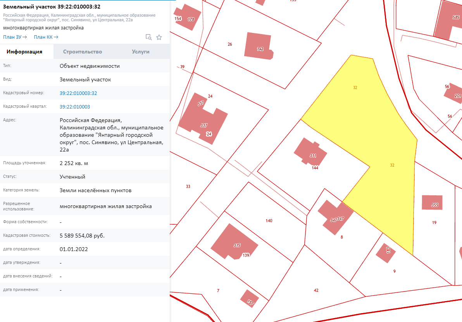Open the План КК link
462x322 pixels.
[46, 37]
